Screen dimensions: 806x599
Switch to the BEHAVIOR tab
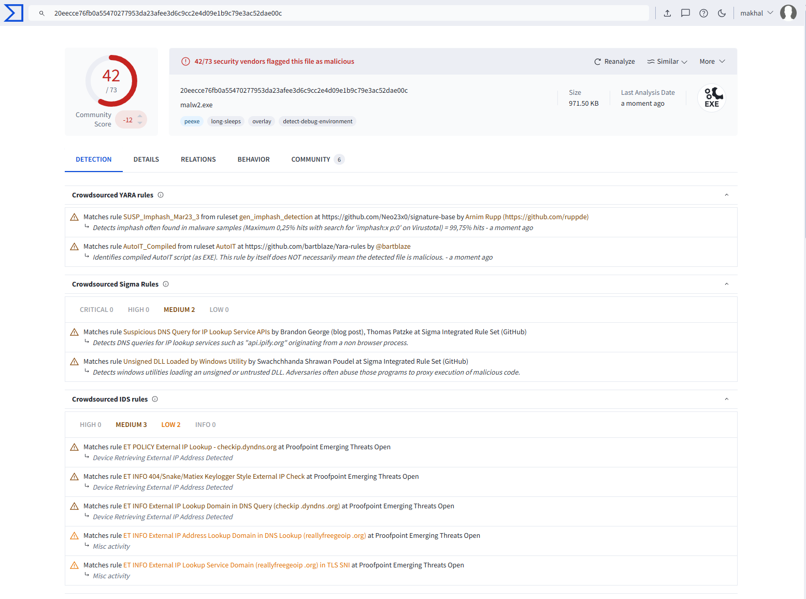(254, 160)
